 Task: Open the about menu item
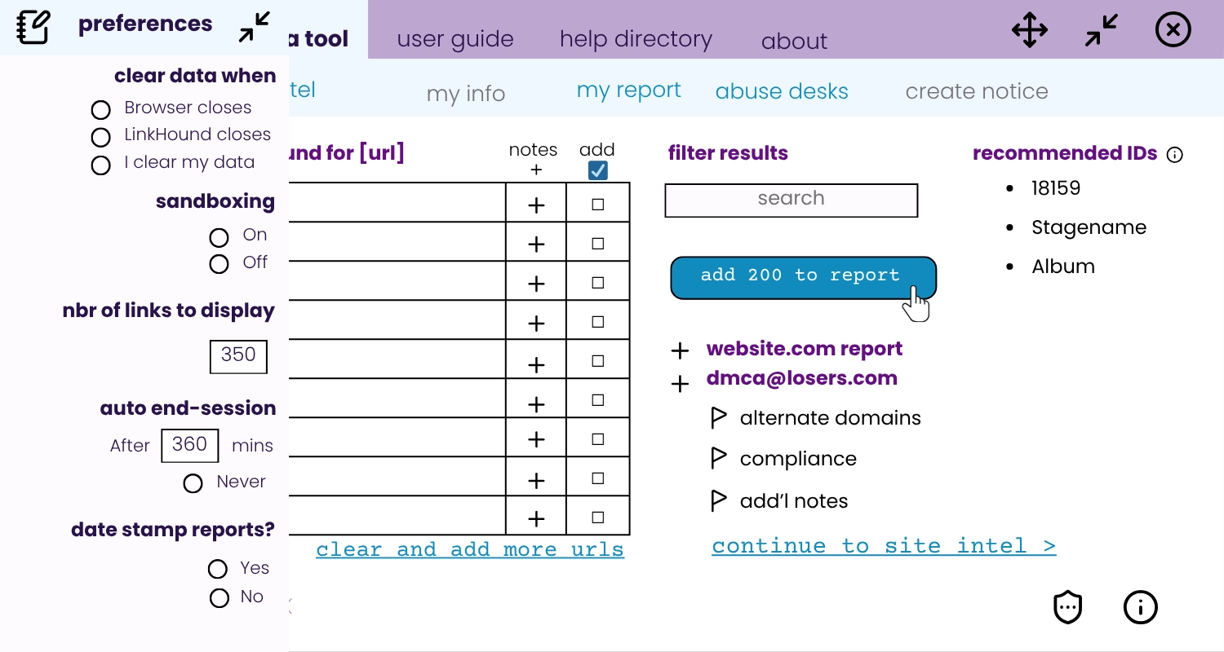(794, 41)
